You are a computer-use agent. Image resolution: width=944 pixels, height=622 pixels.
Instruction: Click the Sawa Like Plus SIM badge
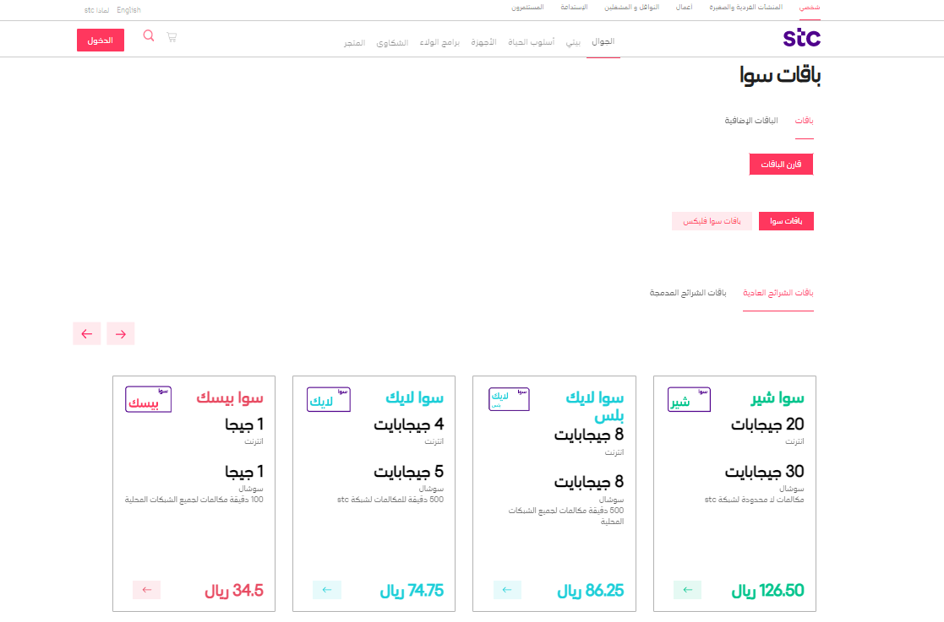point(509,399)
